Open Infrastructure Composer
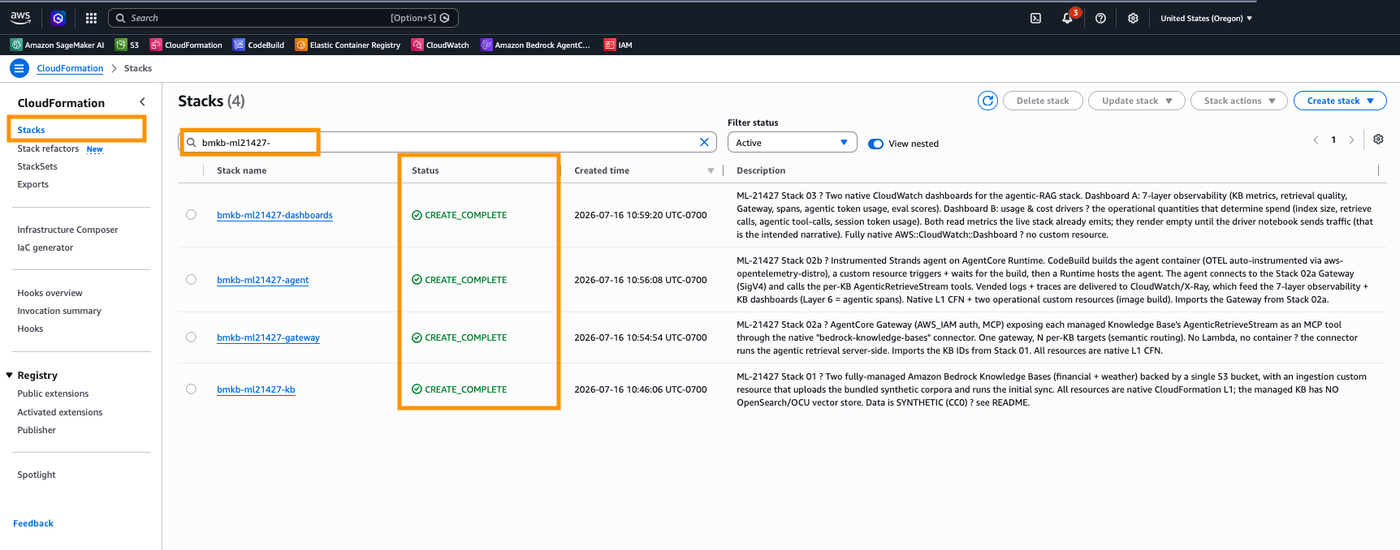1400x550 pixels. coord(67,230)
